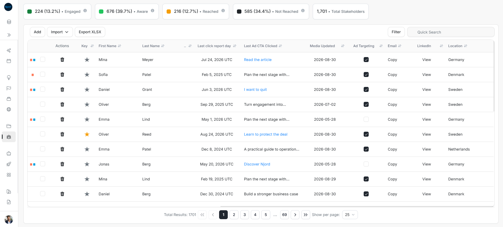Delete Sofia Patel with the trash icon
Screen dimensions: 503x227
(x=62, y=75)
